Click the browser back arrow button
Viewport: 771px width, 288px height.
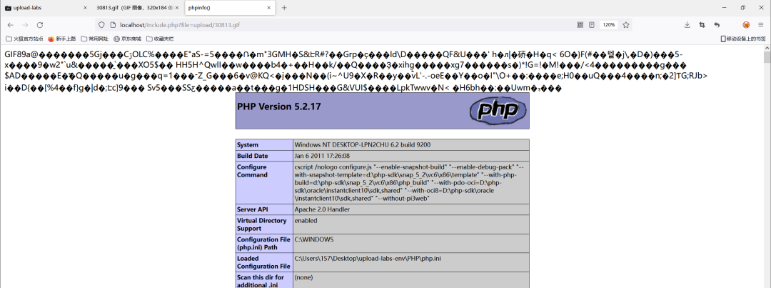click(10, 24)
